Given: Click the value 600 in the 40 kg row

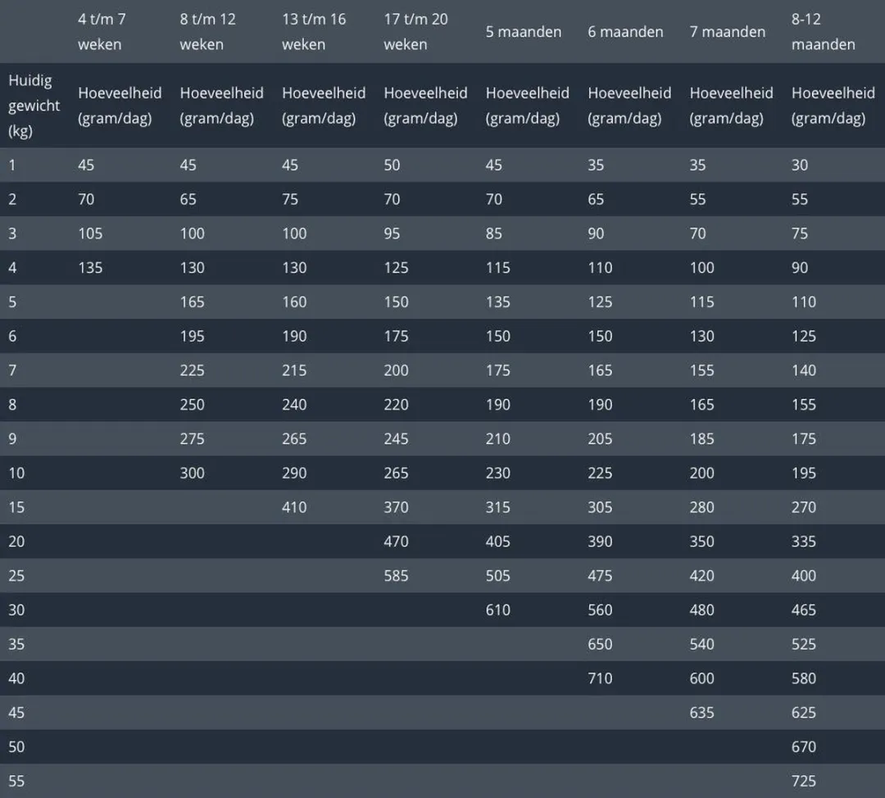Looking at the screenshot, I should pos(701,678).
